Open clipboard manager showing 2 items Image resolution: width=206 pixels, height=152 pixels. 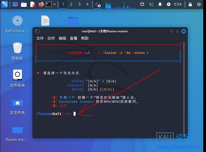pyautogui.click(x=97, y=4)
